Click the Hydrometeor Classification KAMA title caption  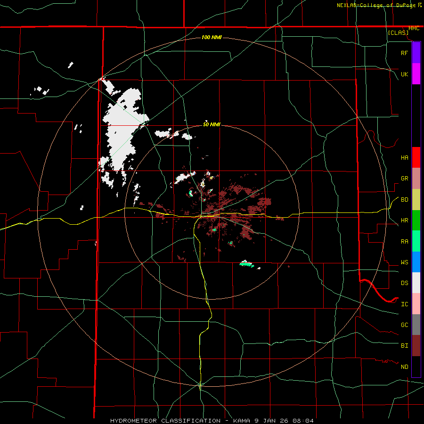[x=212, y=421]
